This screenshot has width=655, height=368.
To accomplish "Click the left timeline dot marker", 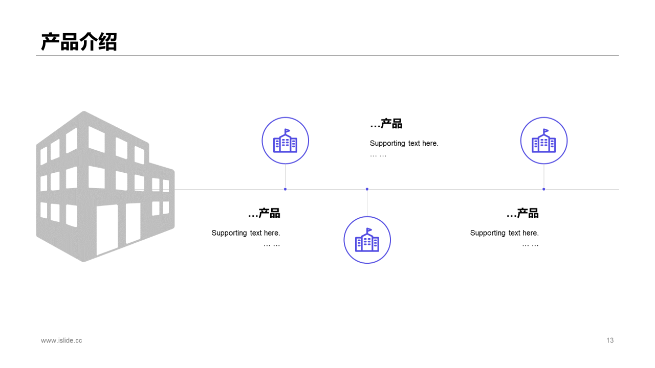I will [285, 189].
